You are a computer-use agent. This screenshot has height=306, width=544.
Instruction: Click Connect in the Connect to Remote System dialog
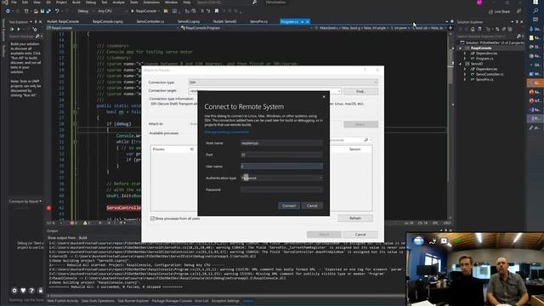coord(289,206)
